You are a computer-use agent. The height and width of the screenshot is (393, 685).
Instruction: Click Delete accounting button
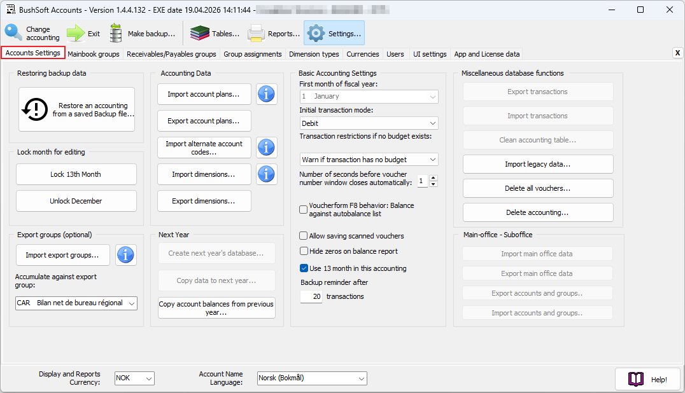coord(538,212)
